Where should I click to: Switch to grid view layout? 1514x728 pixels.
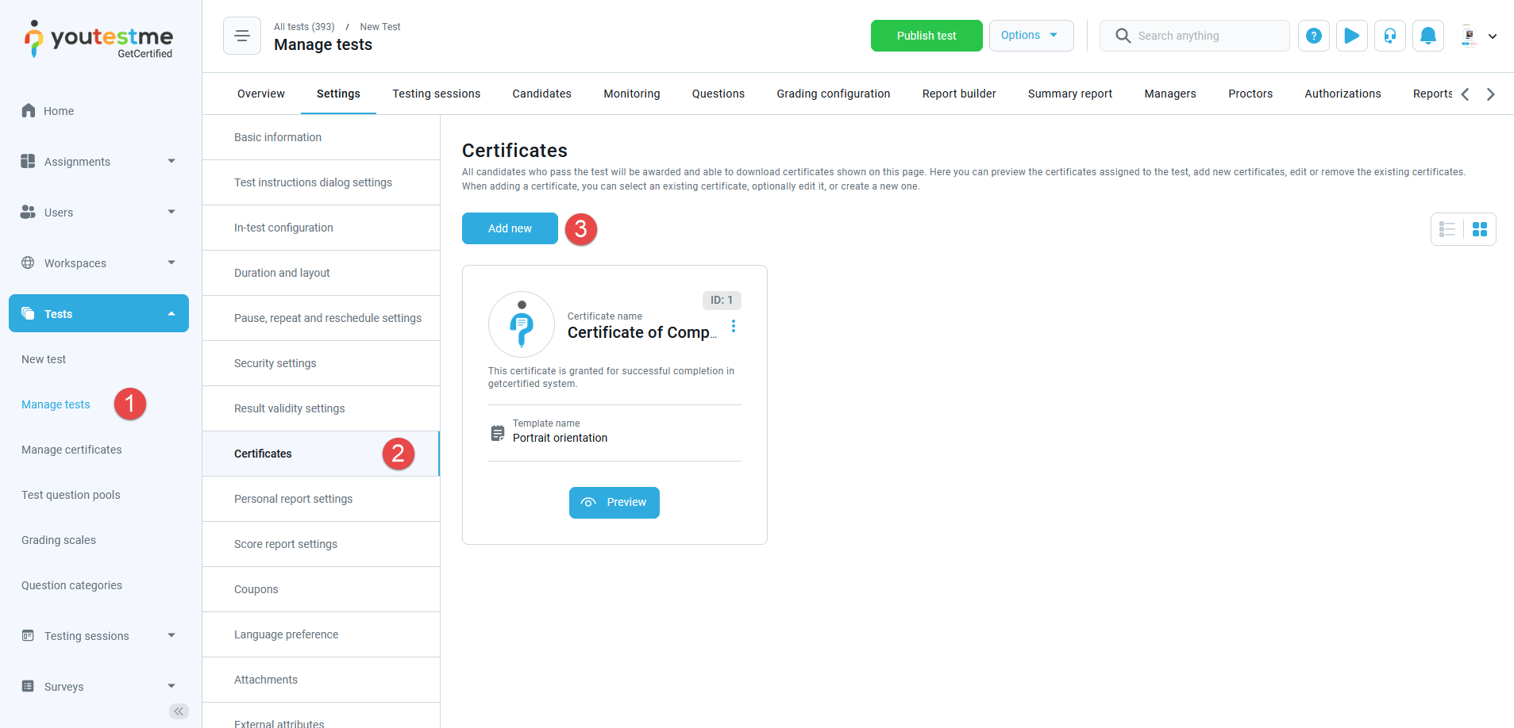pyautogui.click(x=1480, y=229)
